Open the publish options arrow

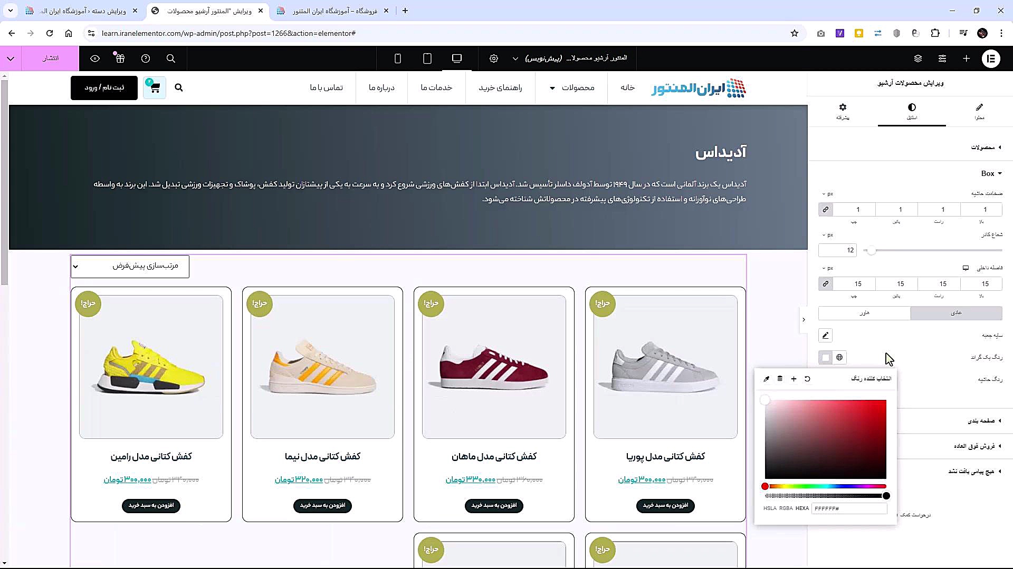pos(11,58)
